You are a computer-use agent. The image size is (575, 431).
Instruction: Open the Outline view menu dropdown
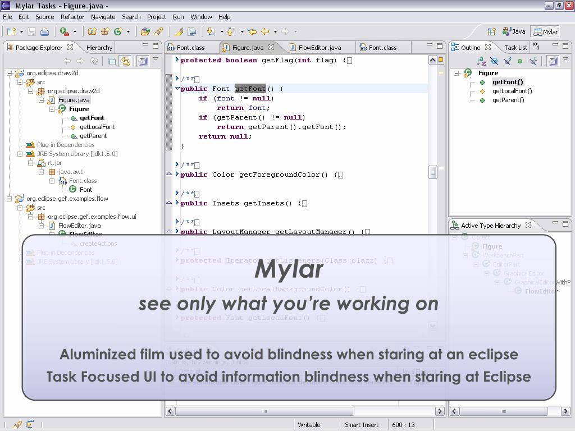coord(565,58)
